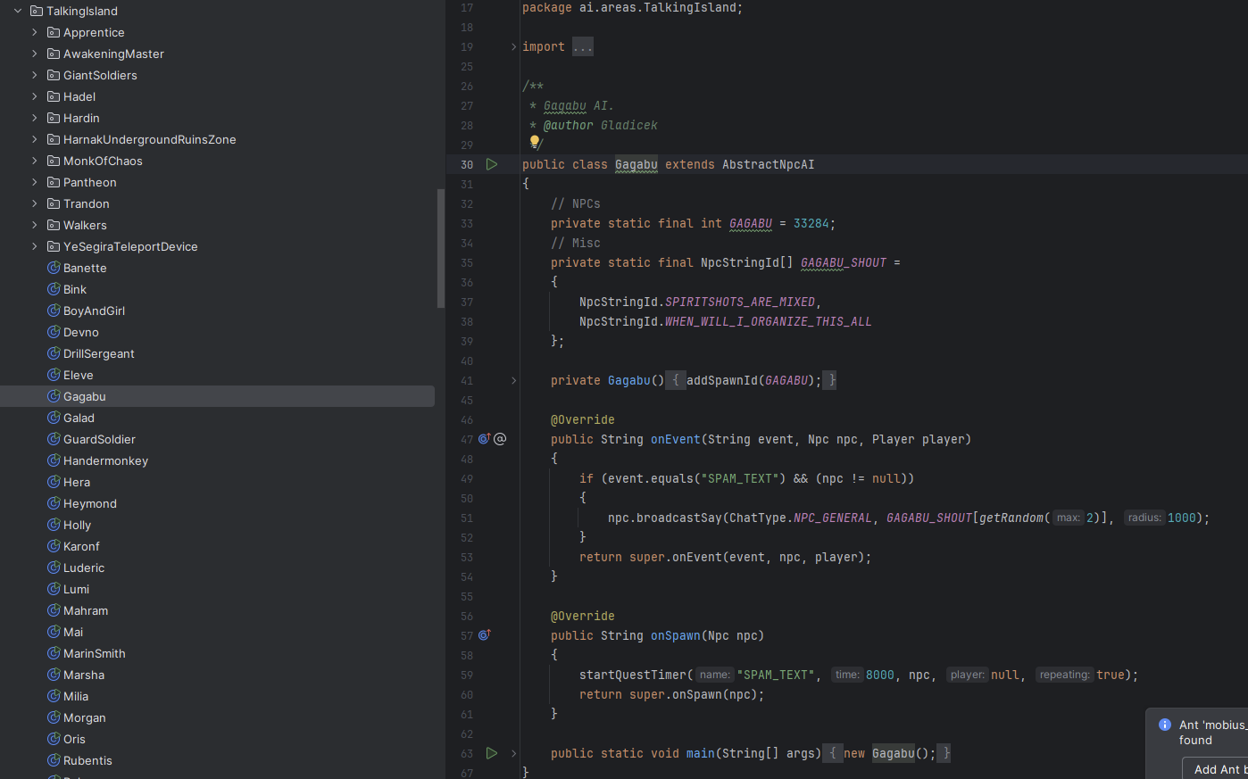
Task: Expand the Hardin package
Action: [35, 118]
